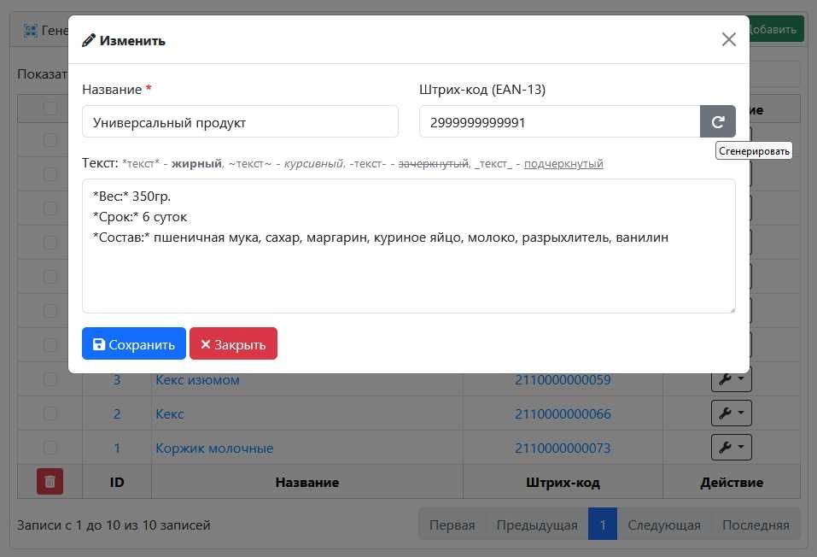The height and width of the screenshot is (557, 817).
Task: Focus the Название input field
Action: coord(240,121)
